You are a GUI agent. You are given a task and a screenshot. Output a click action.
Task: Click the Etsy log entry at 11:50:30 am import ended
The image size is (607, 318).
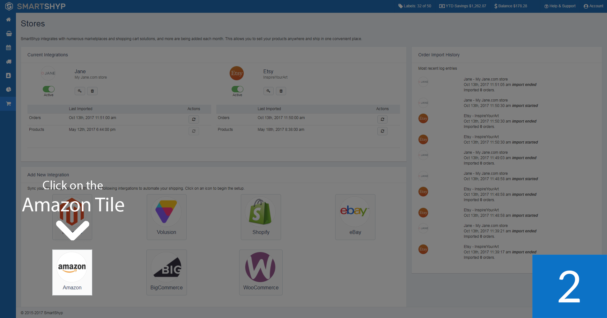pyautogui.click(x=500, y=121)
